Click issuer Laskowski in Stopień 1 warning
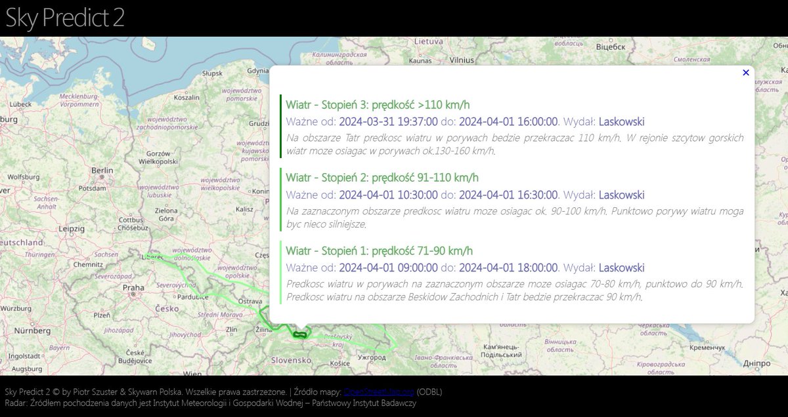This screenshot has height=417, width=788. click(621, 268)
